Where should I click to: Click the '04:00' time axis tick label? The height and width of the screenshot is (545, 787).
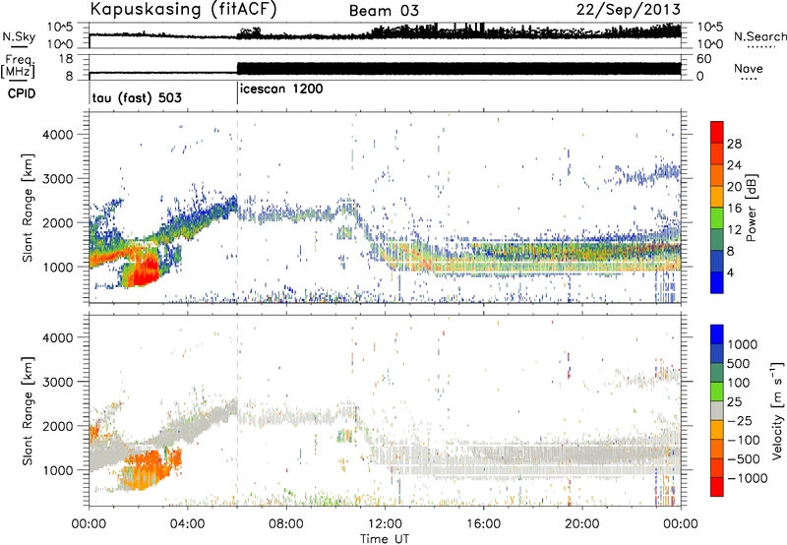pos(188,524)
